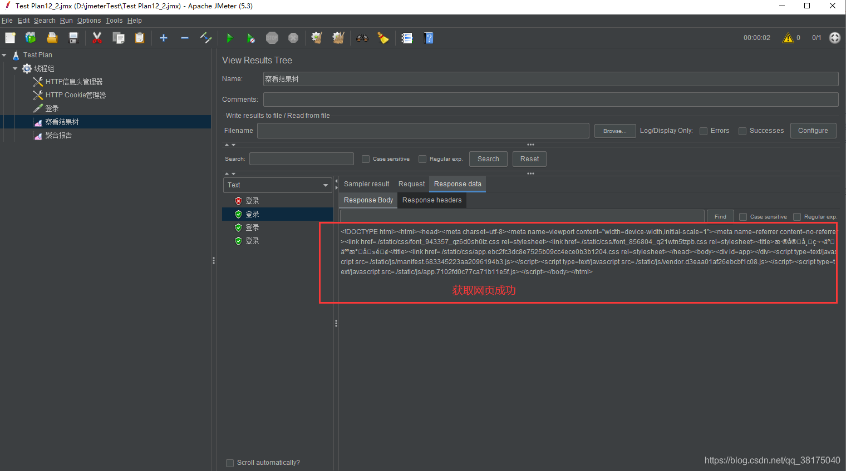The height and width of the screenshot is (471, 846).
Task: Select HTTP信息头管理器 in tree
Action: click(74, 82)
